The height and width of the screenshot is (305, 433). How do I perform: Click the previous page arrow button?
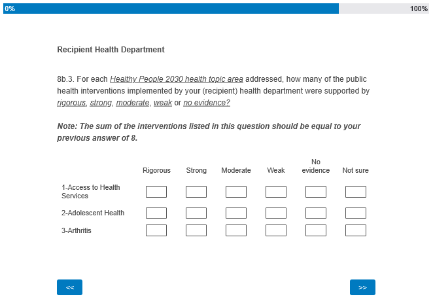pos(69,287)
